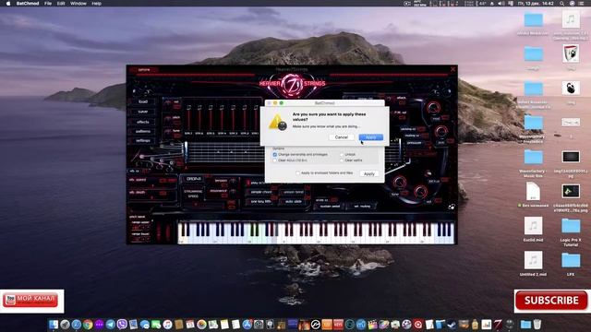The image size is (591, 332).
Task: Open Music app from the Dock
Action: click(167, 324)
